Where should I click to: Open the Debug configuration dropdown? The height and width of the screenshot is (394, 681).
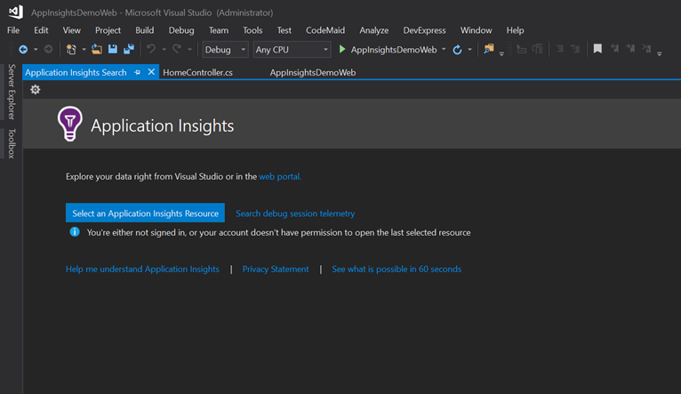[x=226, y=50]
